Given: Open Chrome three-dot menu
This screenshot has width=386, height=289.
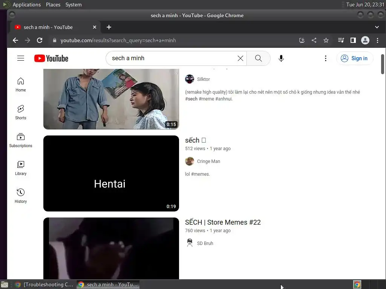Looking at the screenshot, I should point(377,40).
